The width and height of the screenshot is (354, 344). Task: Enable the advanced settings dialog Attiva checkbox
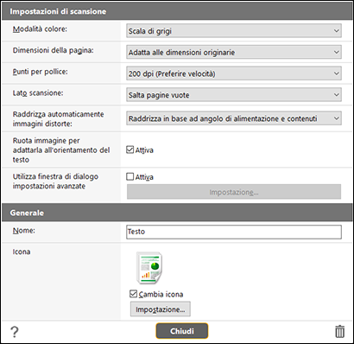click(x=130, y=176)
